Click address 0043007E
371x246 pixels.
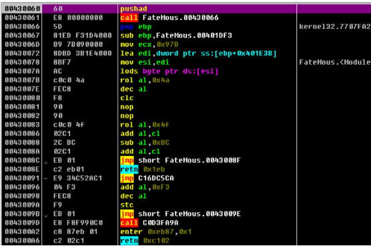(x=22, y=89)
